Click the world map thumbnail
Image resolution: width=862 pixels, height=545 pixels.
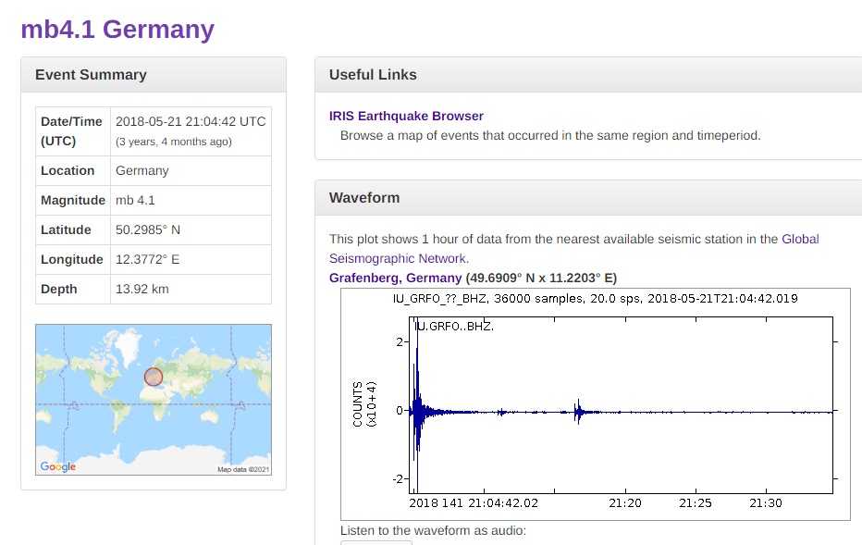coord(154,399)
